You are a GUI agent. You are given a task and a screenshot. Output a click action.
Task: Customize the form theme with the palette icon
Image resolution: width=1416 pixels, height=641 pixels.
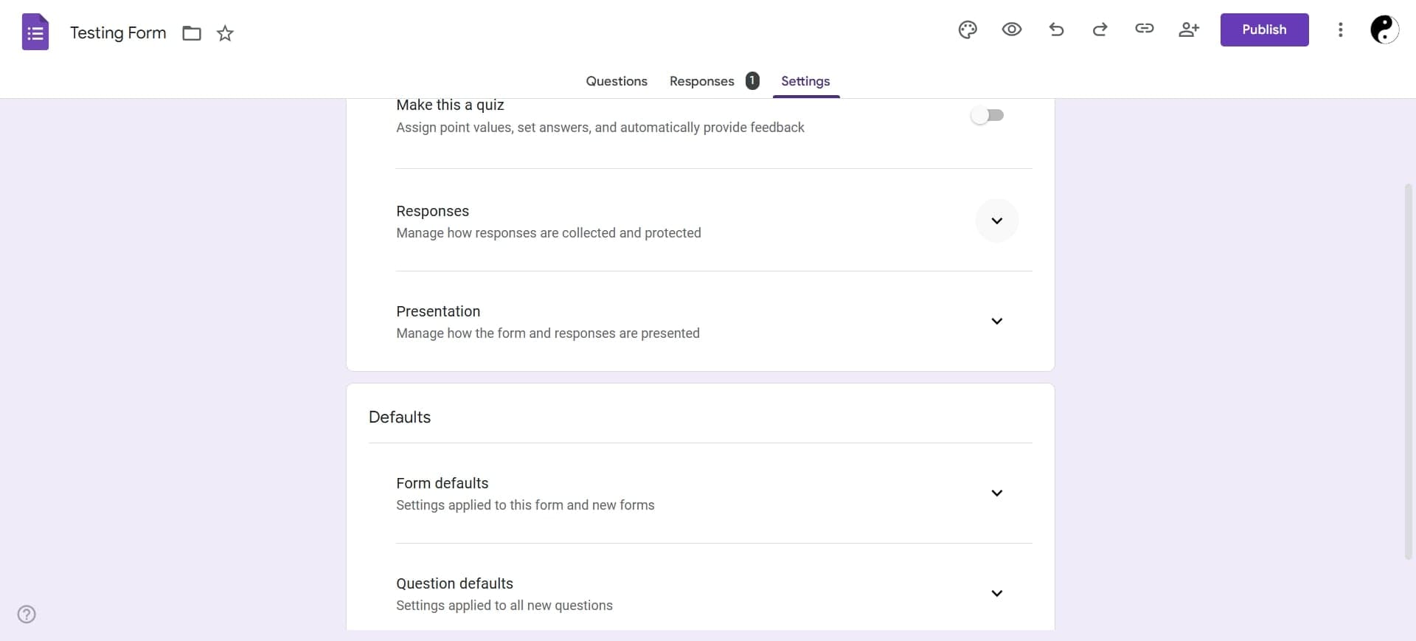pos(967,30)
